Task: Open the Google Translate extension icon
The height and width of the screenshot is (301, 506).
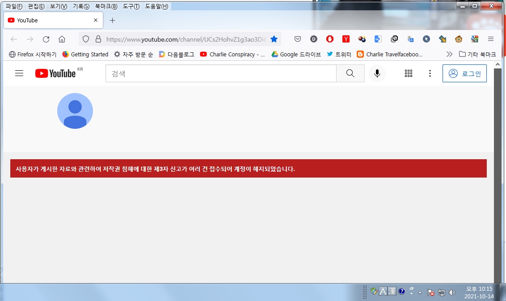Action: click(x=410, y=39)
